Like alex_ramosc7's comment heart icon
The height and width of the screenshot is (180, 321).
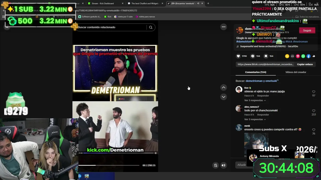[x=313, y=111]
